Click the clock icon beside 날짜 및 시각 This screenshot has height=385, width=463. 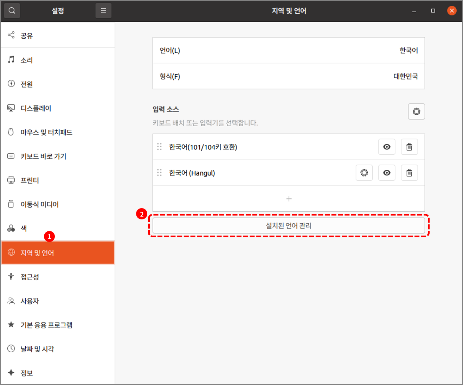click(11, 349)
